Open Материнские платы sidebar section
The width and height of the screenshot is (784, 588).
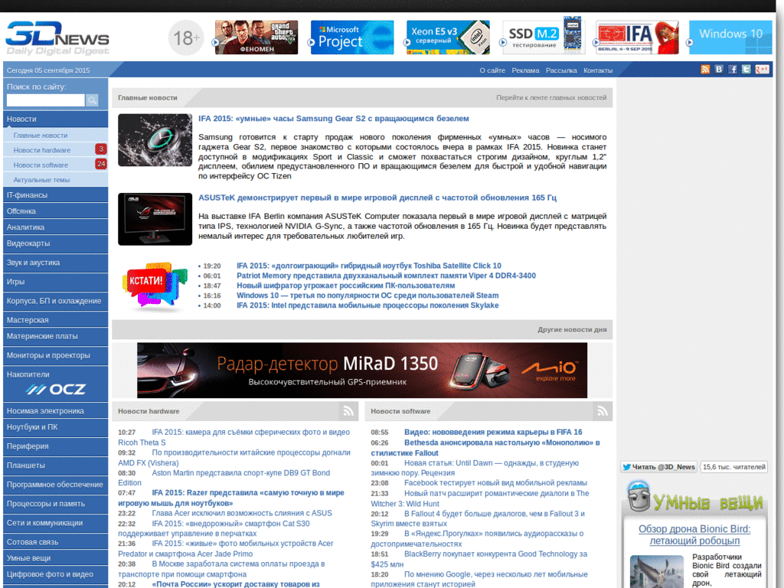[x=55, y=336]
